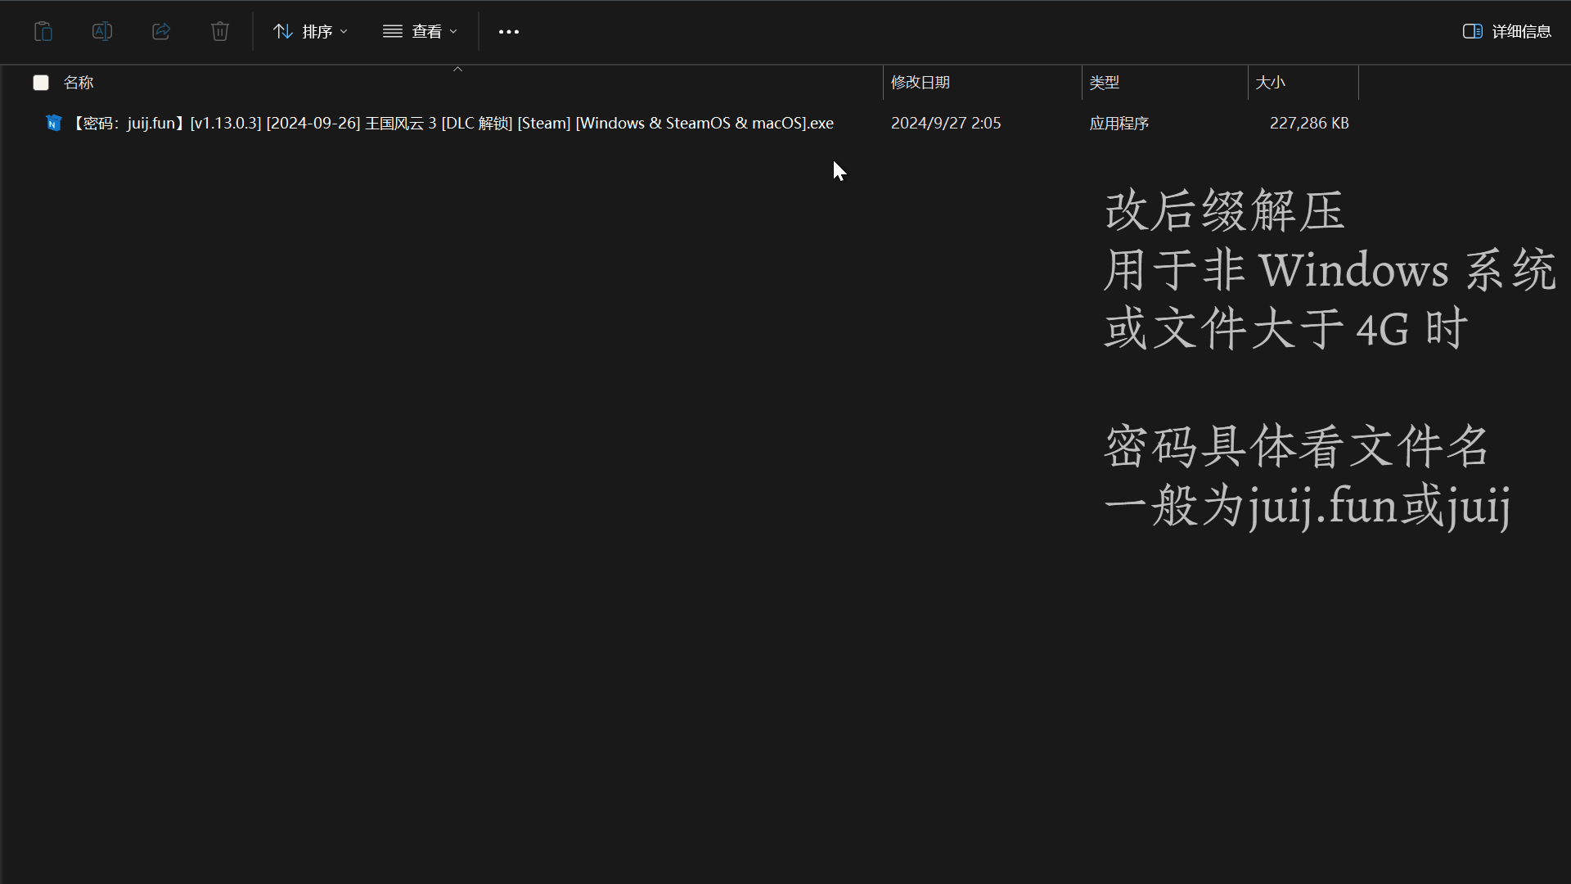
Task: Click the Paste icon in toolbar
Action: (x=43, y=31)
